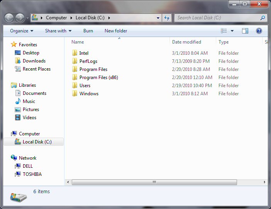Click the refresh icon beside address bar
Viewport: 271px width, 209px height.
[167, 18]
